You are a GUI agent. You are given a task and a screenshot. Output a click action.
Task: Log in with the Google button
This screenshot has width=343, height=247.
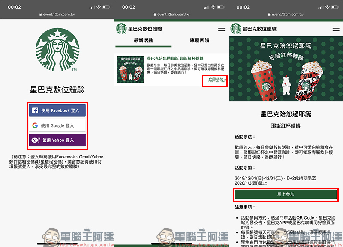pos(57,125)
